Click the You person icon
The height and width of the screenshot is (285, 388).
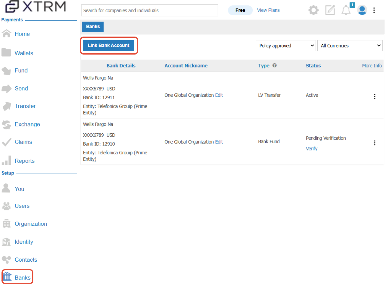tap(6, 188)
